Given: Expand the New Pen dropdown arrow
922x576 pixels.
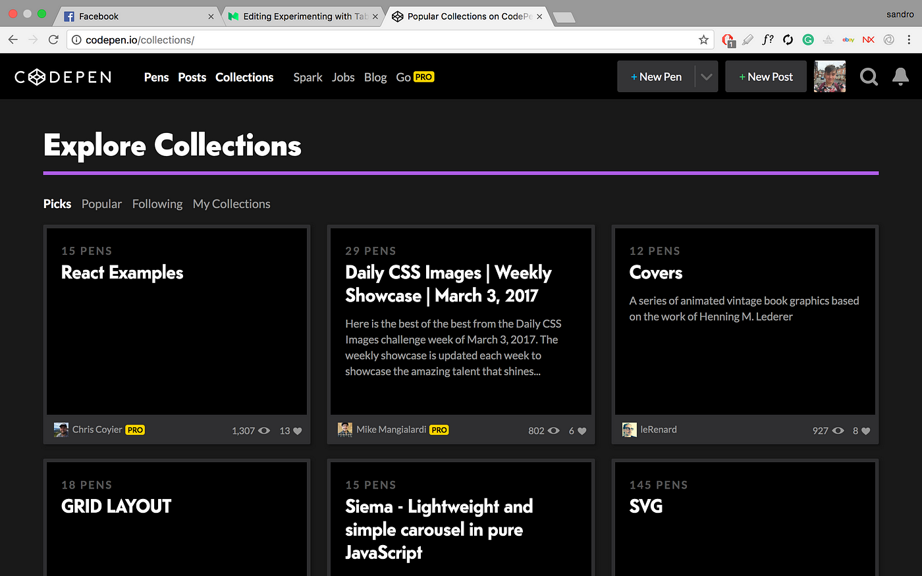Looking at the screenshot, I should [707, 77].
